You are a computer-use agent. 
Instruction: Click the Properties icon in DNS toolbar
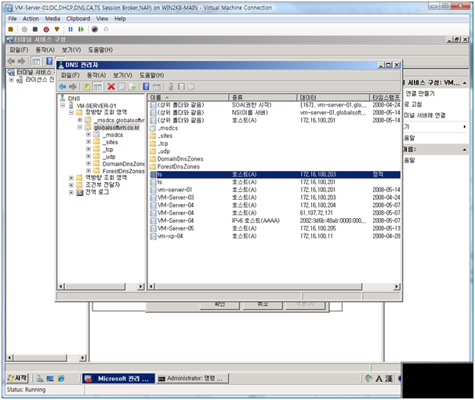coord(121,87)
